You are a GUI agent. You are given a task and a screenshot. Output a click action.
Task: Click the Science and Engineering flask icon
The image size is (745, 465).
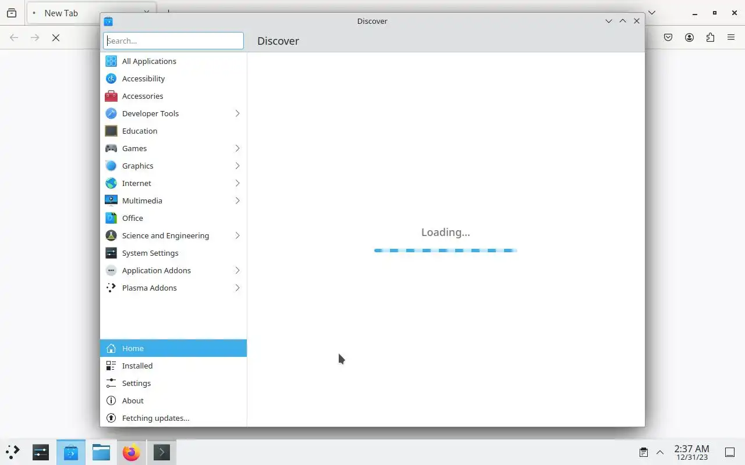[111, 235]
